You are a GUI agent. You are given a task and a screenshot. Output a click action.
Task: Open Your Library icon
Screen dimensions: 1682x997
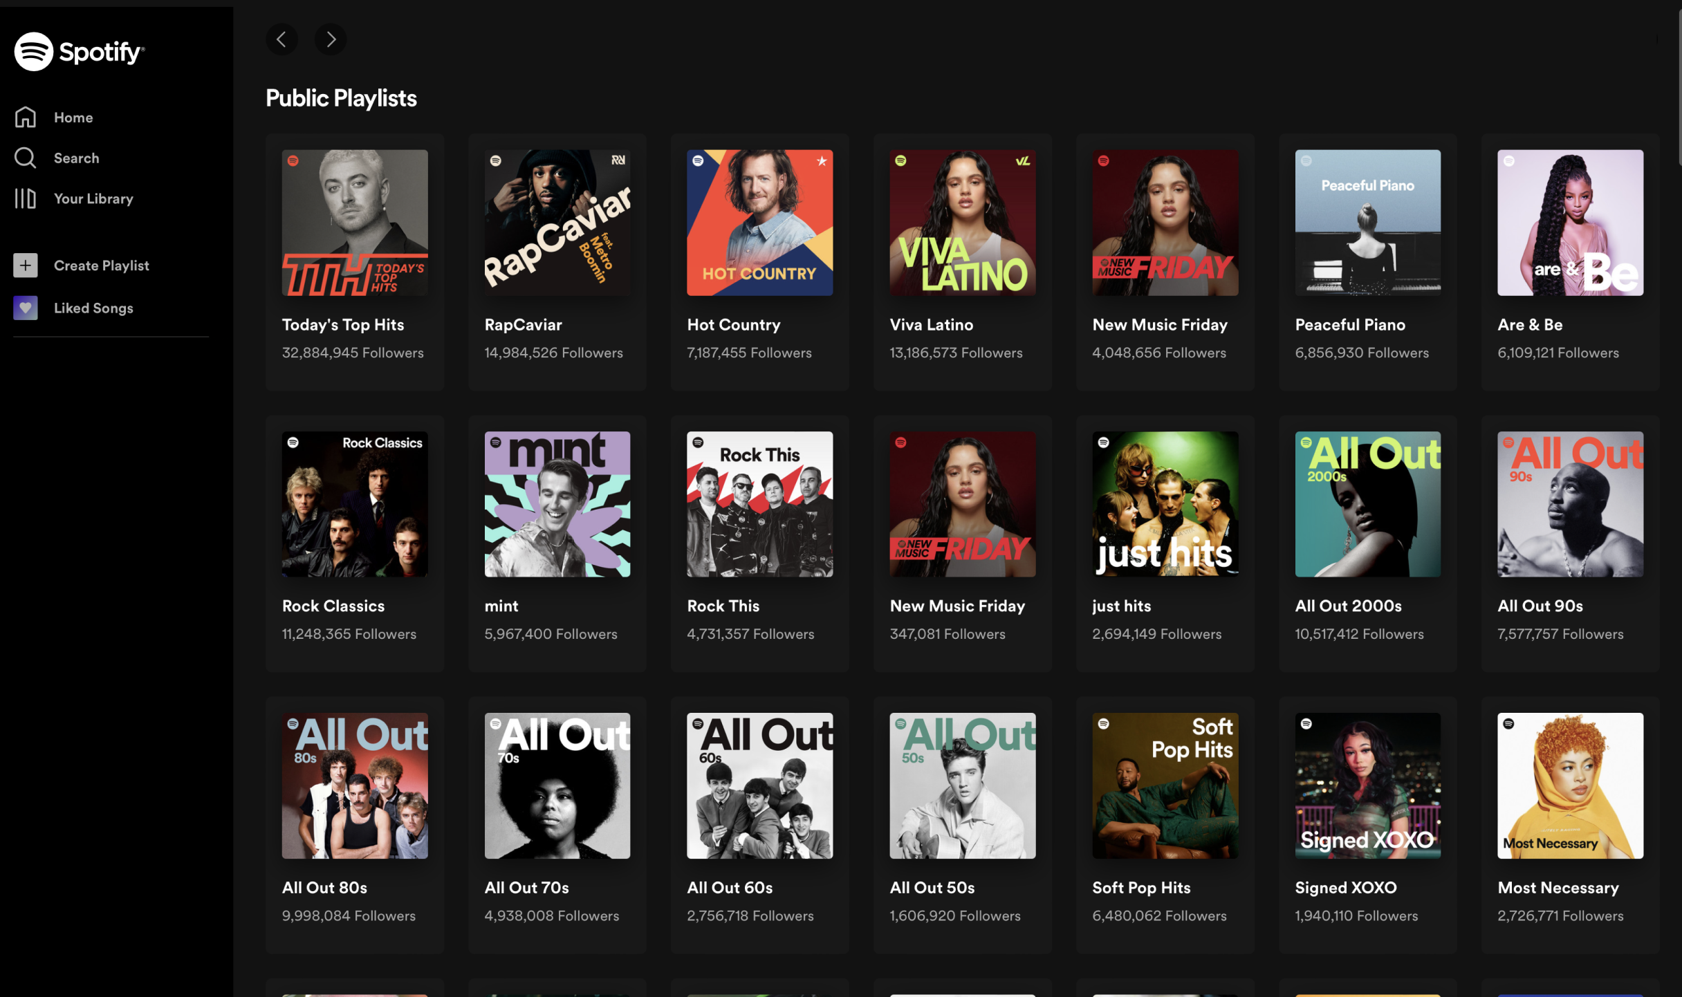tap(26, 198)
